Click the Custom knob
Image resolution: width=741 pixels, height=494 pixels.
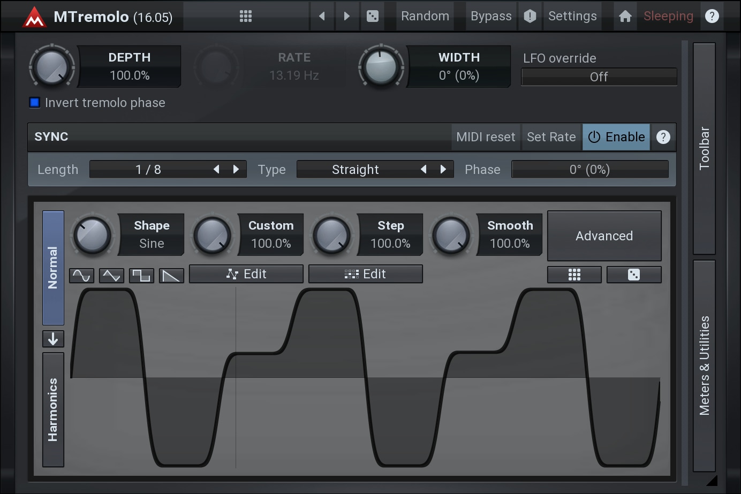[x=212, y=235]
